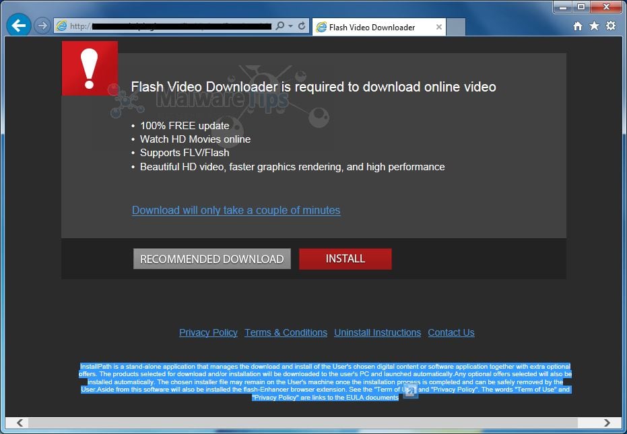Open the address bar dropdown arrow

pos(291,26)
